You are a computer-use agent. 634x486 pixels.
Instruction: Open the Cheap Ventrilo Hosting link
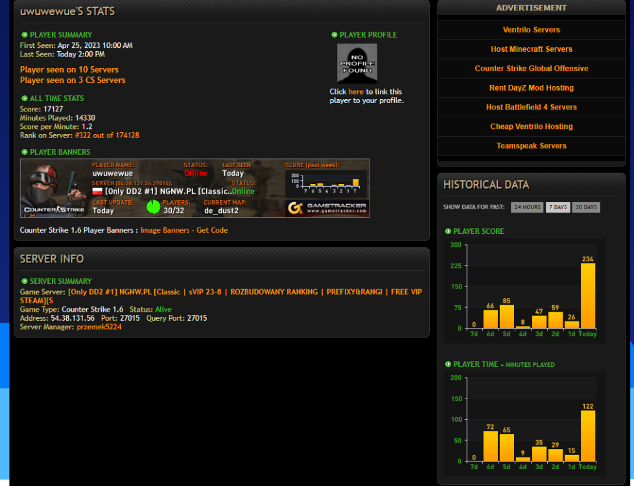(x=532, y=126)
